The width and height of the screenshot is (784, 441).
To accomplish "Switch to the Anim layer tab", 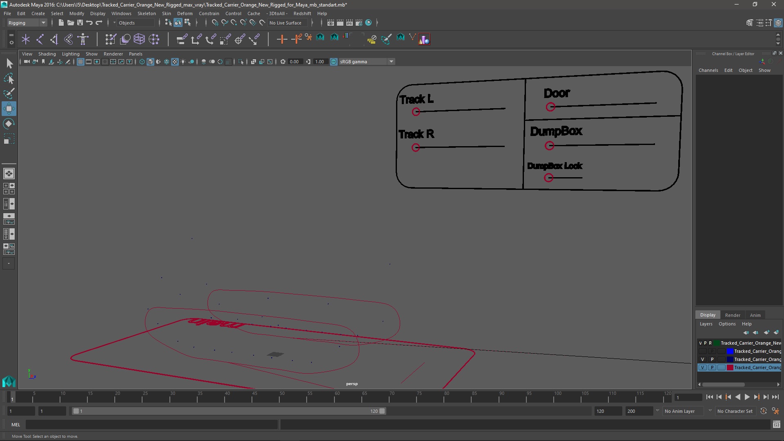I will click(x=755, y=315).
